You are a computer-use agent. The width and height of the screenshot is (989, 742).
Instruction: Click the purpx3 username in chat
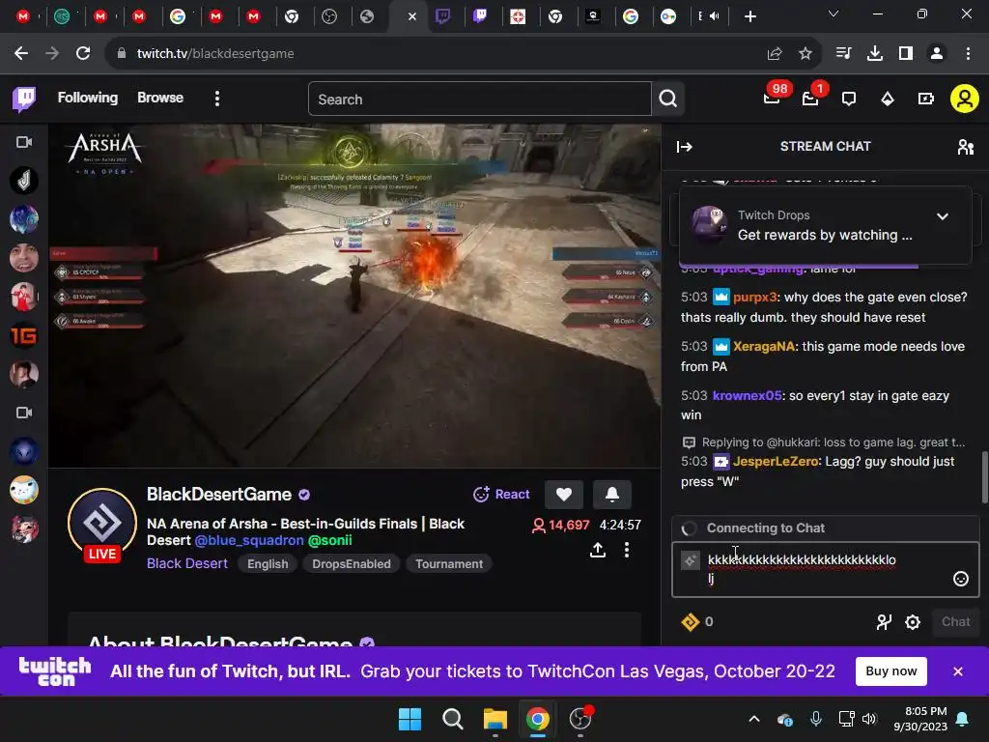pyautogui.click(x=755, y=298)
